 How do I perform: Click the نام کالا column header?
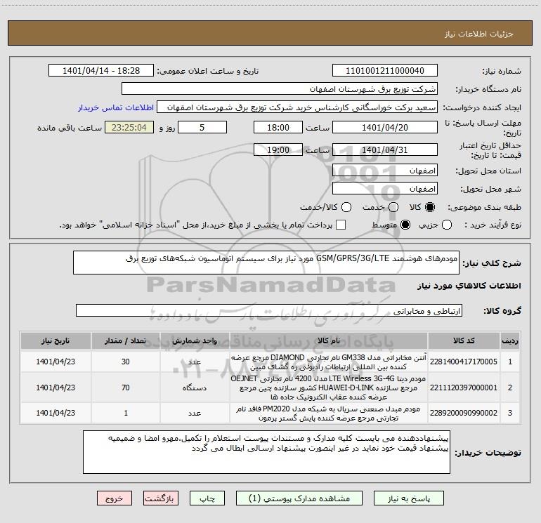click(x=329, y=340)
